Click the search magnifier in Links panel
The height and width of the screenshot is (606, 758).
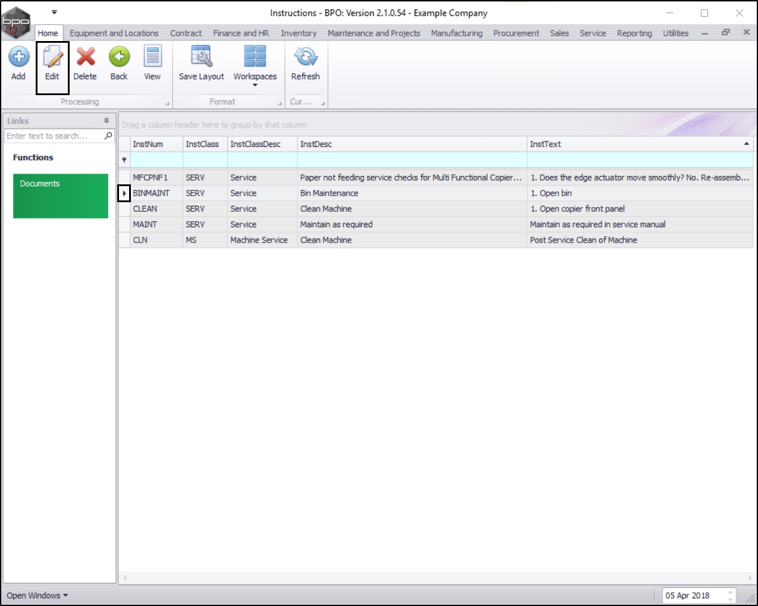click(x=108, y=136)
